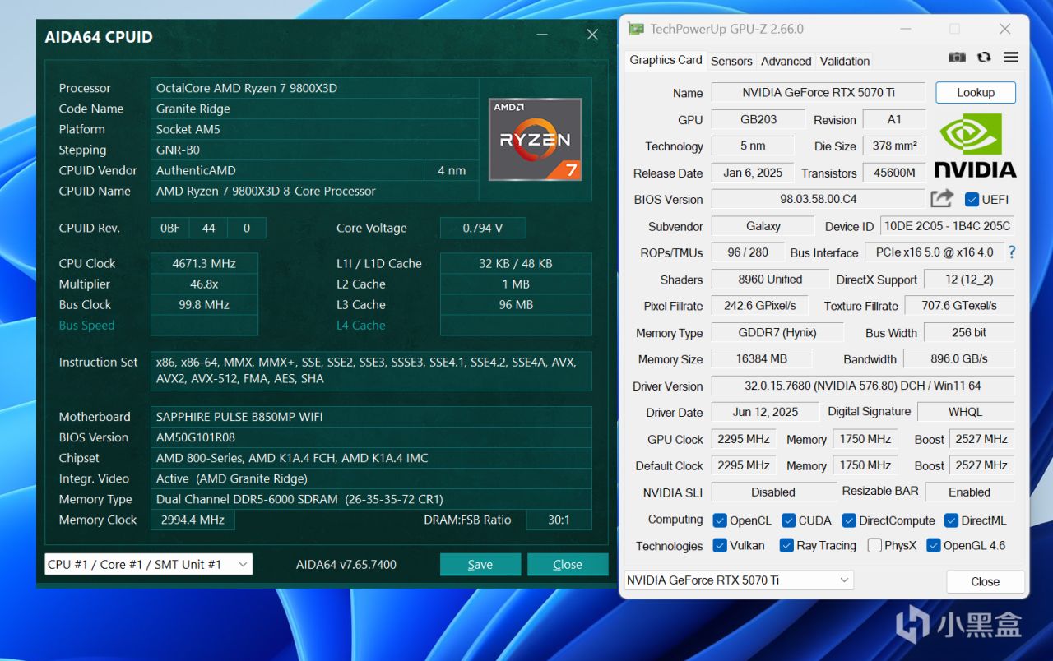
Task: Click the NVIDIA SLI value Disabled
Action: coord(773,492)
